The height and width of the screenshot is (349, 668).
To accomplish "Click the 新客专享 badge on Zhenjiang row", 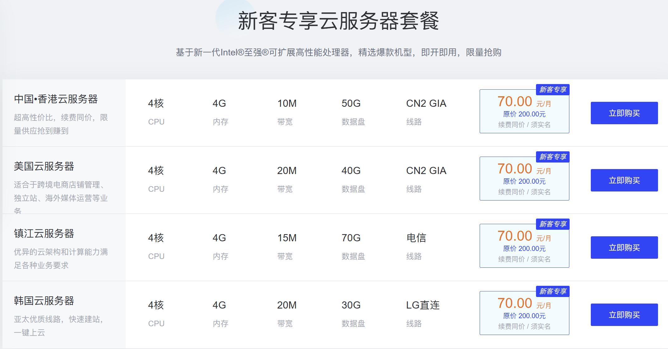I will click(553, 224).
